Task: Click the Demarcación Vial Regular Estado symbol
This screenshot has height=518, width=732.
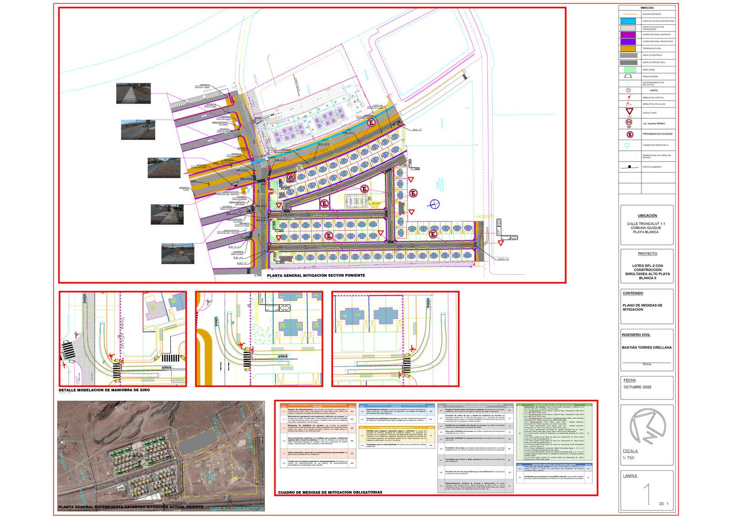Action: point(630,156)
